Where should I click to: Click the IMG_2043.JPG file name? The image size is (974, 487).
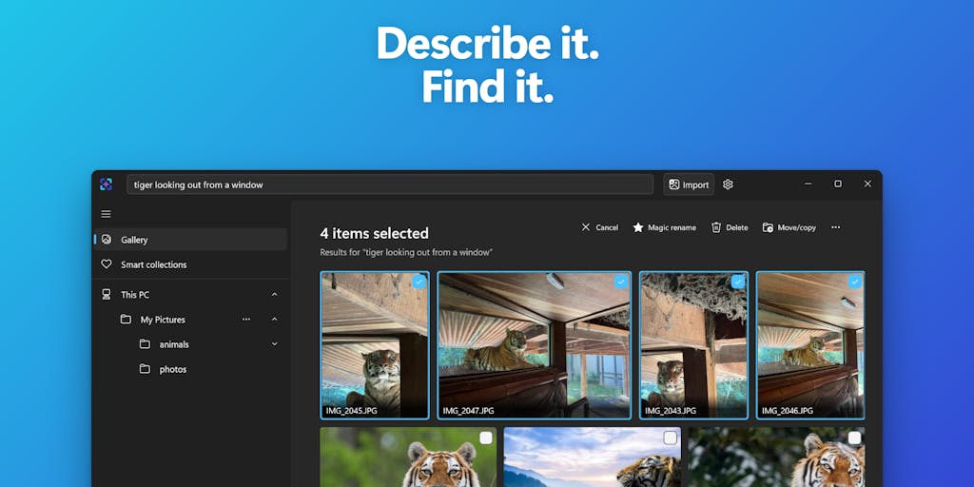[x=671, y=411]
